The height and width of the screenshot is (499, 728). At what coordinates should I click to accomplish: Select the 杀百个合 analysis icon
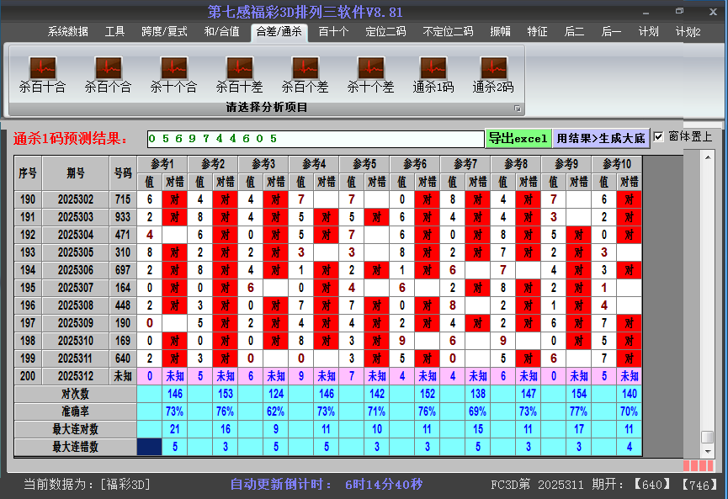[x=108, y=74]
